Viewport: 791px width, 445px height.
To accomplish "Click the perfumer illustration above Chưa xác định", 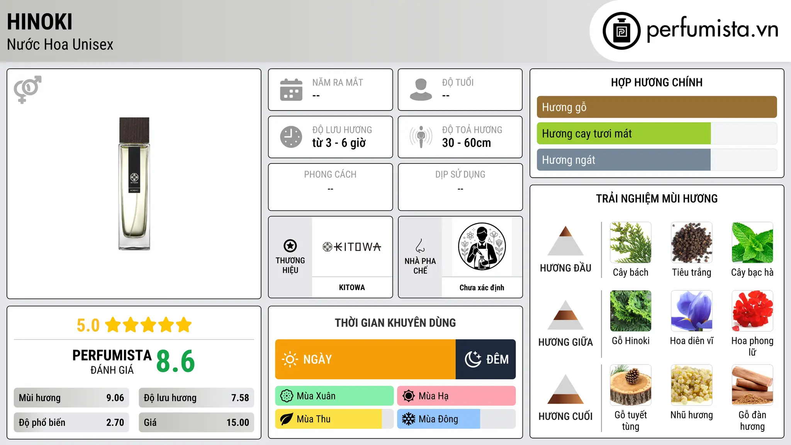I will 482,246.
